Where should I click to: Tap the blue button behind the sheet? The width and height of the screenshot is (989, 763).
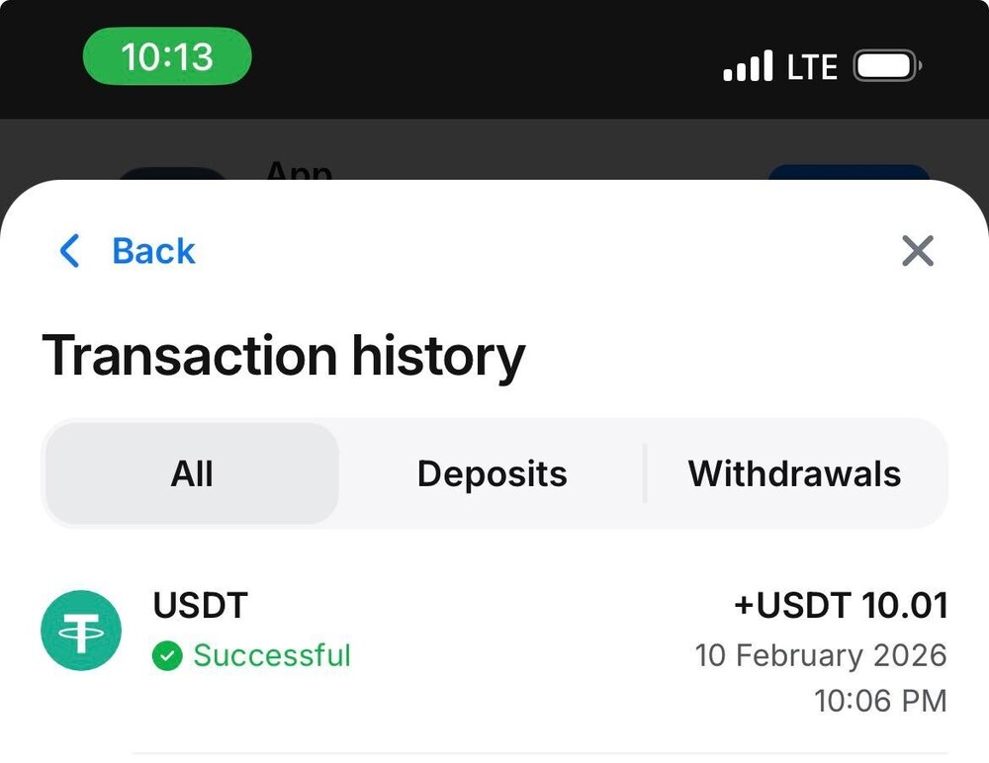(849, 173)
